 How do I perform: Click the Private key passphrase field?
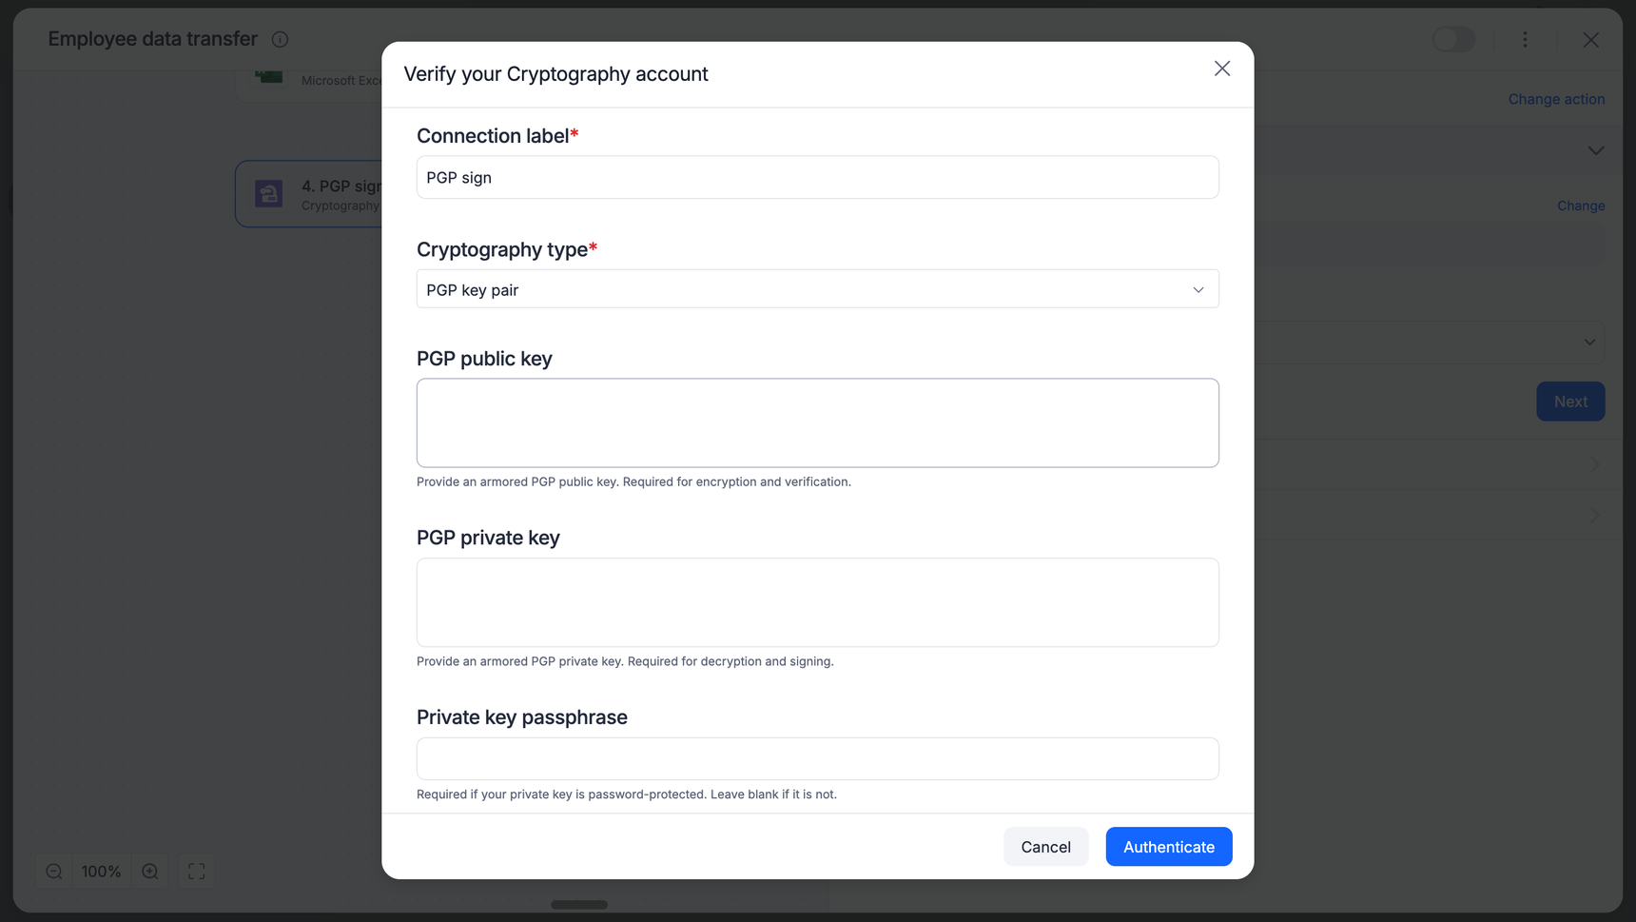click(817, 759)
